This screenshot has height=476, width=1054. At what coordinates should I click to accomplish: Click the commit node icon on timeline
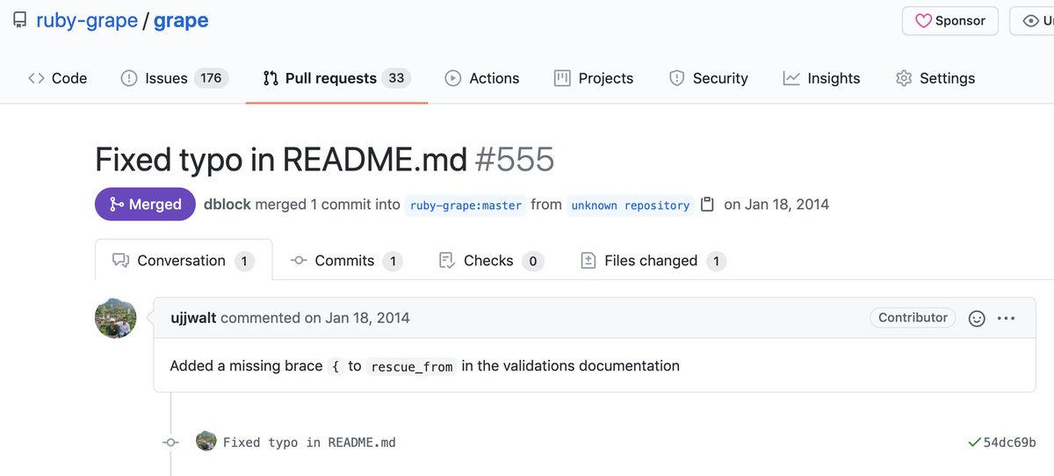(170, 443)
